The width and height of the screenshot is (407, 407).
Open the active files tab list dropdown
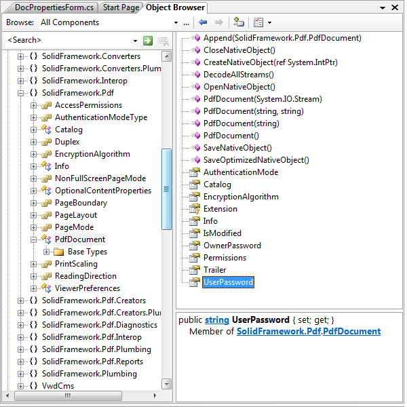pyautogui.click(x=383, y=7)
